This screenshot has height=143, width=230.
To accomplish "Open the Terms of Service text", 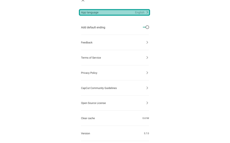I will pos(91,58).
